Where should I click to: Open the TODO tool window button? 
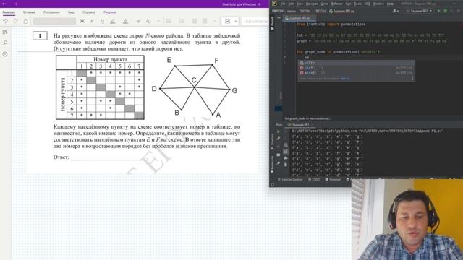pos(314,179)
